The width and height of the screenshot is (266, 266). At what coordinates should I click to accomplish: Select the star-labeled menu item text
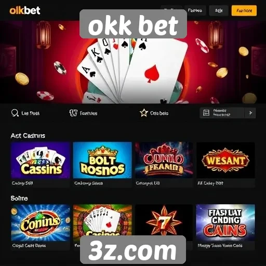pos(159,113)
